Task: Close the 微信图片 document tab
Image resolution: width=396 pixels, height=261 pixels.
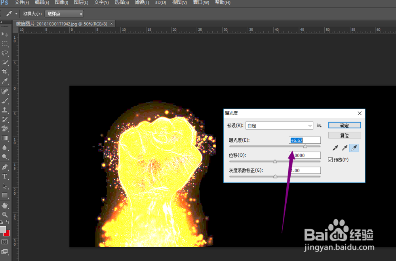Action: click(111, 23)
